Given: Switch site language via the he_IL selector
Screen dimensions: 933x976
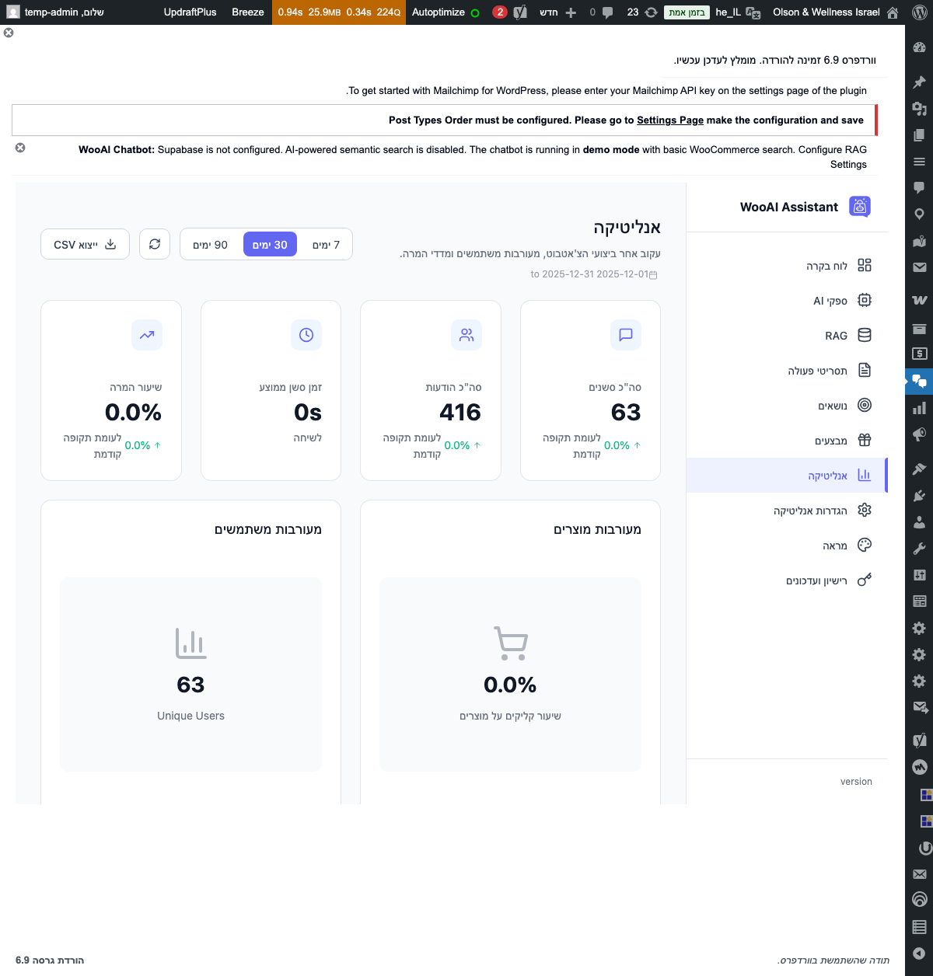Looking at the screenshot, I should (731, 12).
